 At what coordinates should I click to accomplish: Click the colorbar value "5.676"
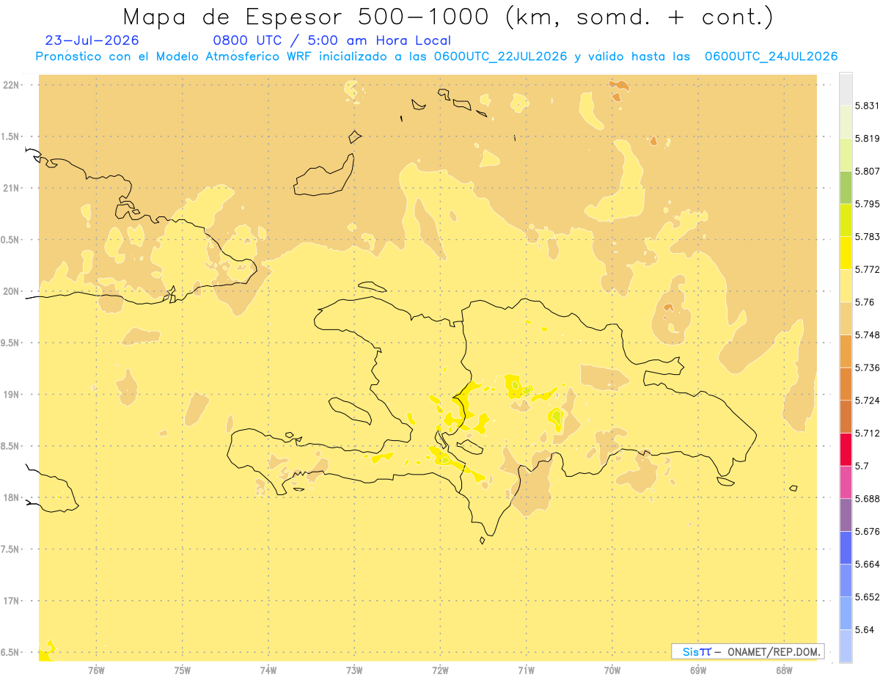868,531
